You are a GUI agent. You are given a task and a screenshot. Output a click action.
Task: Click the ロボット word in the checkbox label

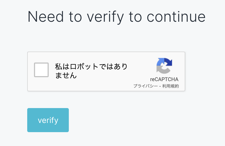pyautogui.click(x=80, y=66)
